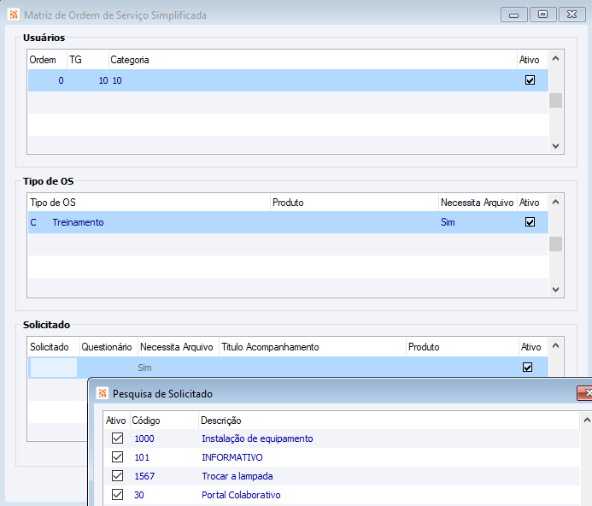Screen dimensions: 592x506
Task: Click Produto header in Tipo de OS grid
Action: pos(355,203)
